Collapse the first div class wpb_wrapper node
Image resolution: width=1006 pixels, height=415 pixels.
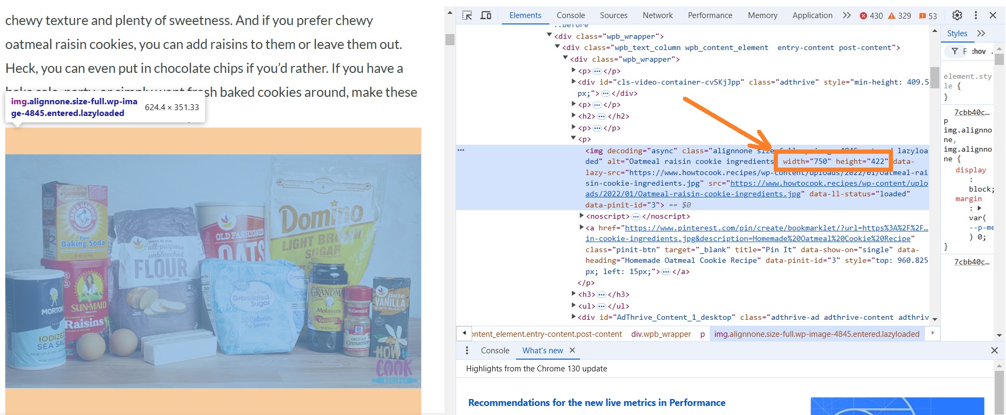click(549, 35)
